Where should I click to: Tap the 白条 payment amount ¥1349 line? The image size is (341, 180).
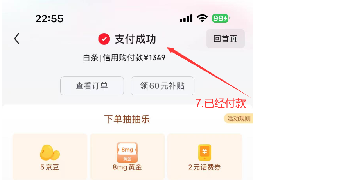124,58
